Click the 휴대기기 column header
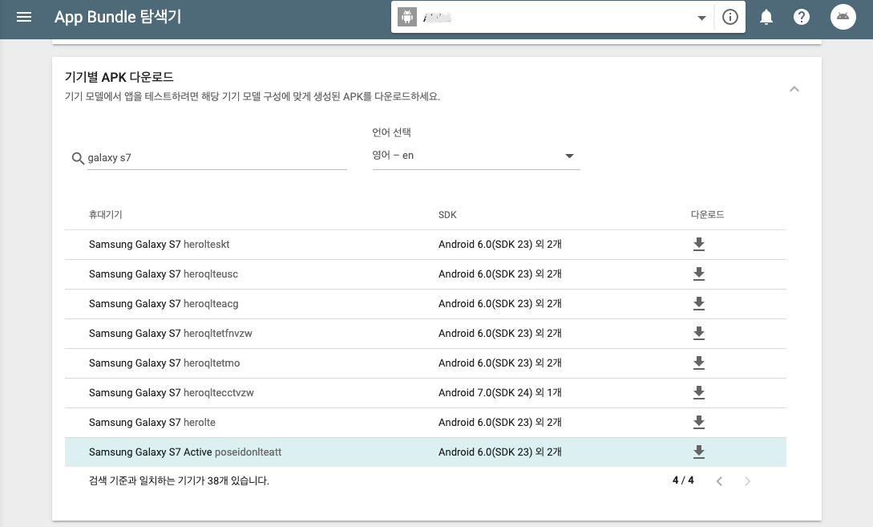The image size is (873, 527). (x=106, y=214)
